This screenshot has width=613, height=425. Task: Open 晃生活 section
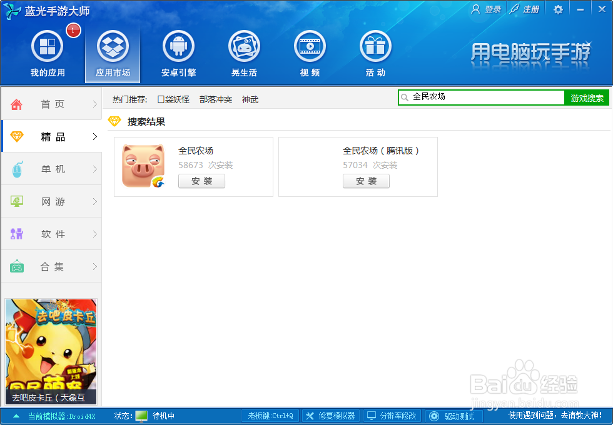click(245, 54)
